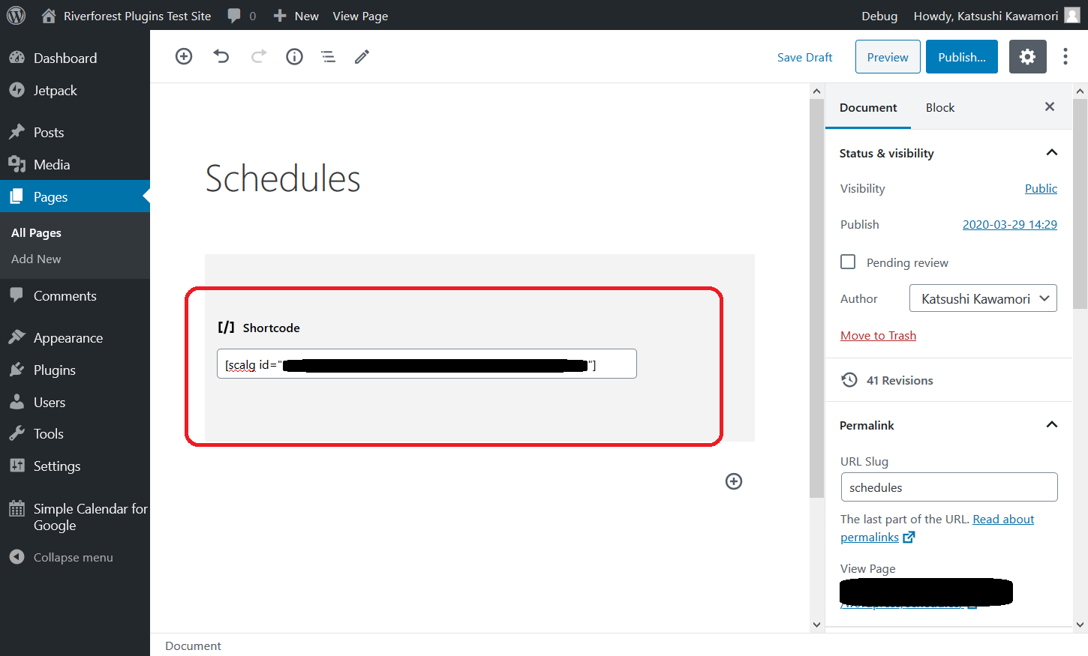Click Move to Trash
The height and width of the screenshot is (656, 1088).
tap(878, 335)
